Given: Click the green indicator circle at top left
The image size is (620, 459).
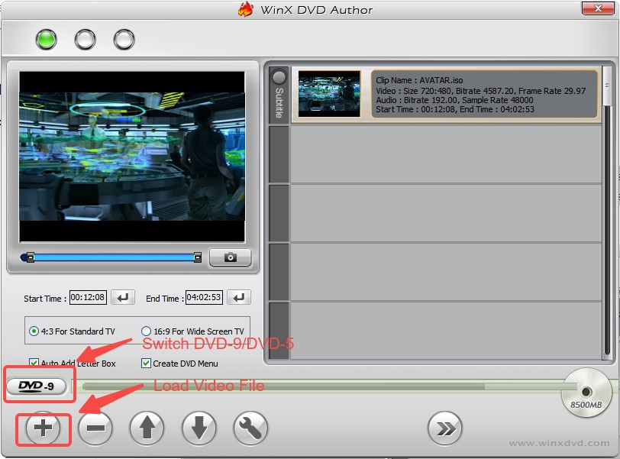Looking at the screenshot, I should coord(46,38).
